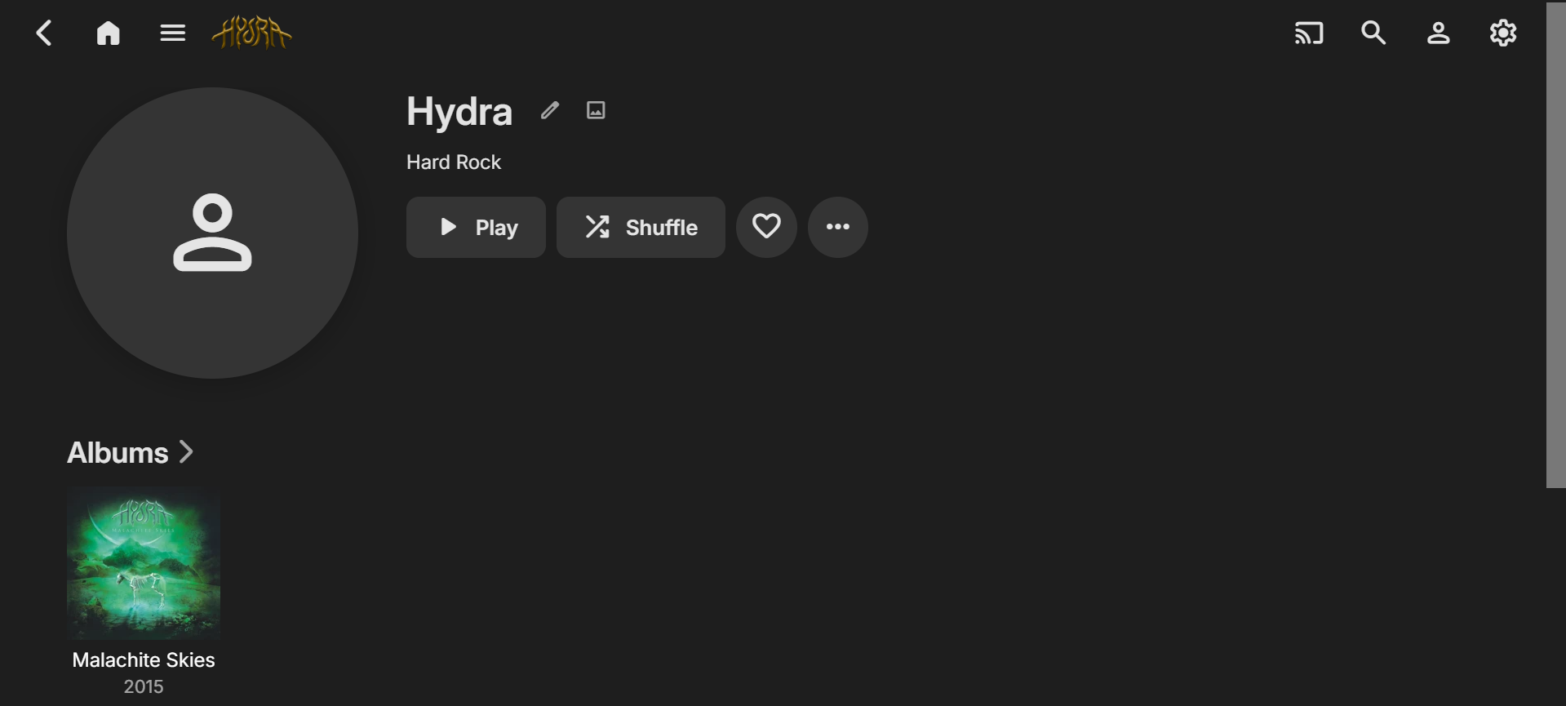This screenshot has width=1566, height=706.
Task: Play all music by Hydra
Action: pyautogui.click(x=476, y=227)
